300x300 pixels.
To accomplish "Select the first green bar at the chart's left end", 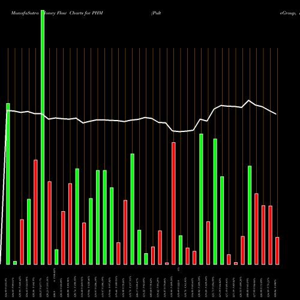I will [x=8, y=184].
